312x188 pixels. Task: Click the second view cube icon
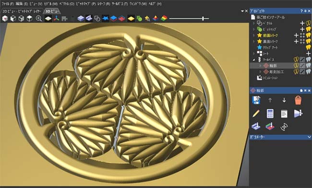pyautogui.click(x=13, y=19)
